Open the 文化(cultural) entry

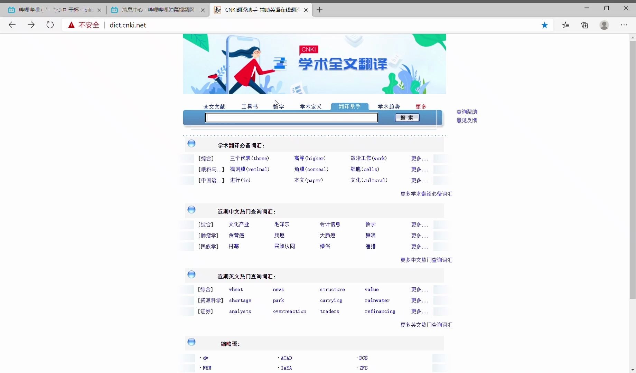point(369,180)
